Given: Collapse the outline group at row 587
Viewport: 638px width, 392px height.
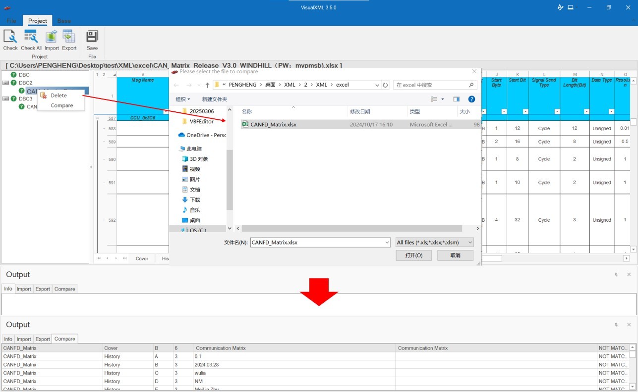Looking at the screenshot, I should (x=98, y=118).
